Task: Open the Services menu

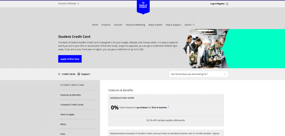Action: coord(118,25)
